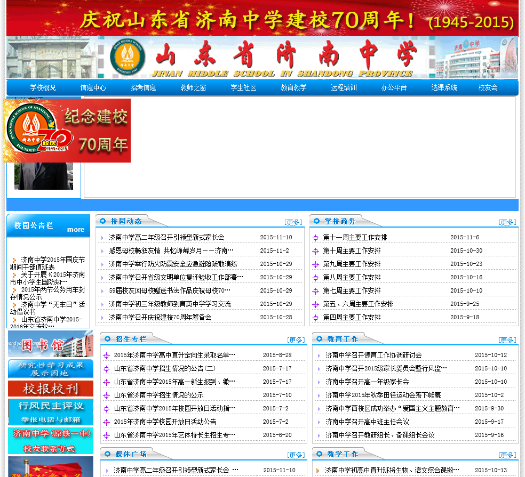This screenshot has width=525, height=477.
Task: Open 第七周主要工作安排
Action: [x=352, y=291]
